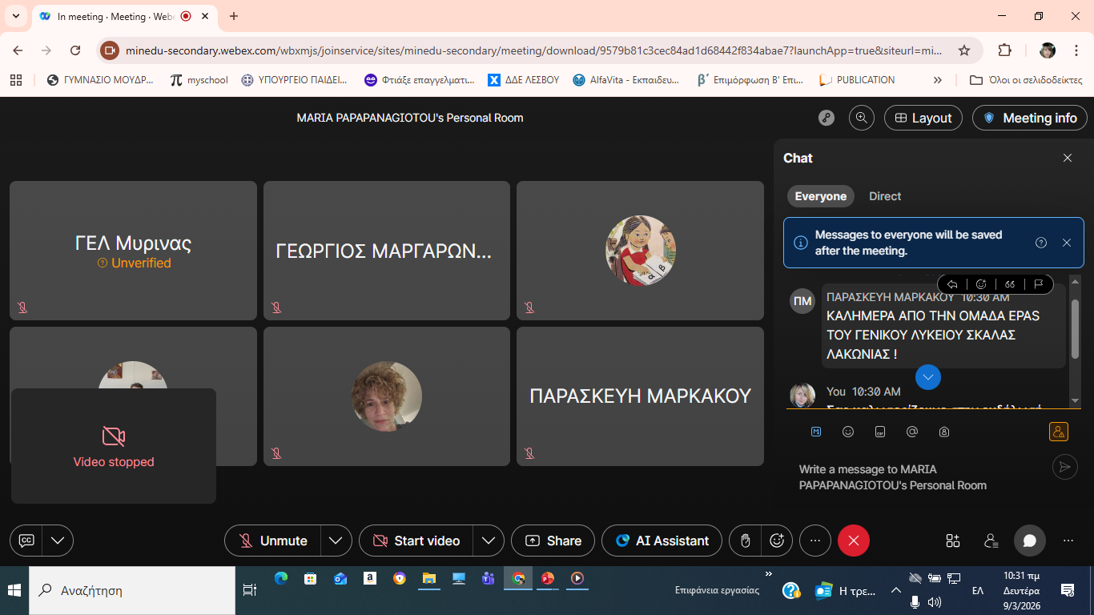Insert an emoji in chat message
1094x615 pixels.
coord(848,432)
